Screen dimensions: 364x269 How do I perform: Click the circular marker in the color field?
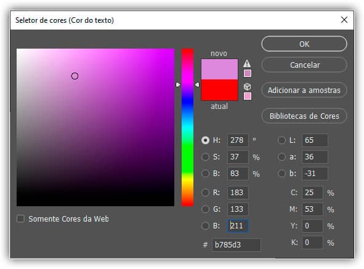(75, 76)
